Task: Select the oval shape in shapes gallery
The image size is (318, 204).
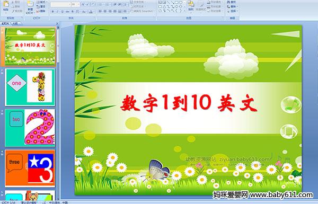Action: [x=181, y=3]
